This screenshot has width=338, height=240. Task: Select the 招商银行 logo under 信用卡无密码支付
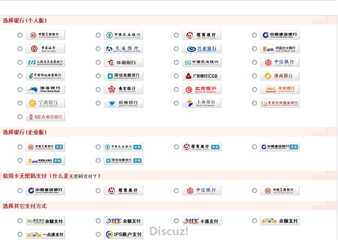pyautogui.click(x=124, y=190)
